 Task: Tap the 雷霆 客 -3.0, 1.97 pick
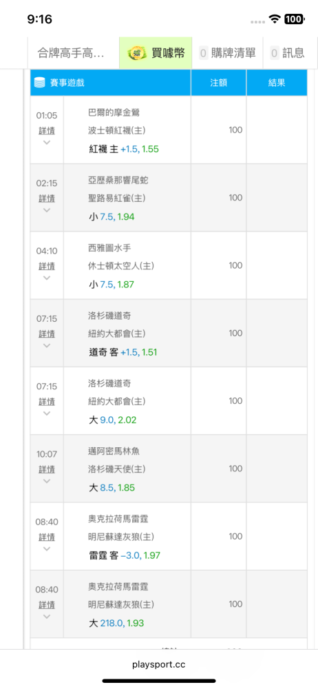(125, 555)
